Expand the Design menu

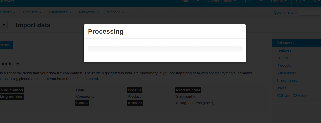coord(279,1)
